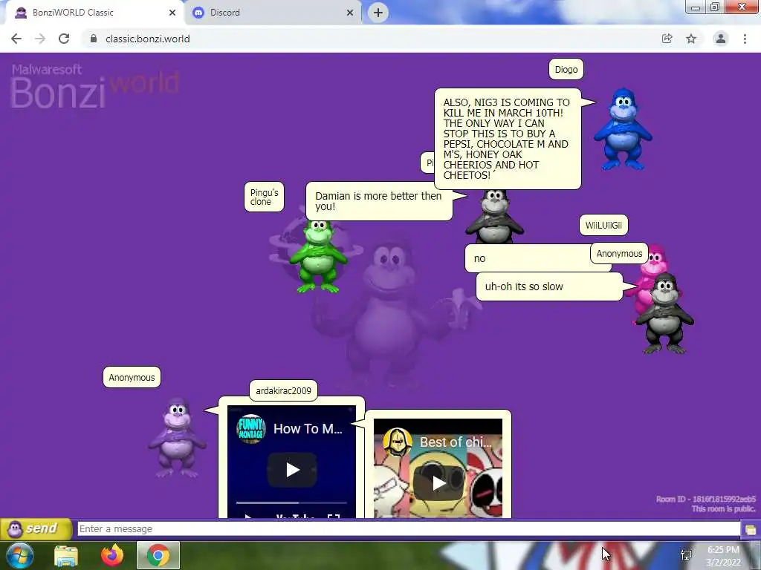Click the Anonymous name tag near pink Bonzi
The image size is (761, 570).
coord(619,254)
